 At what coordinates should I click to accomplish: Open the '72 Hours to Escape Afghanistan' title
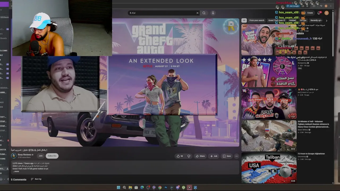click(311, 154)
